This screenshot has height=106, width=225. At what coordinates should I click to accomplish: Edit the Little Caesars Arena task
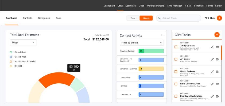click(212, 84)
